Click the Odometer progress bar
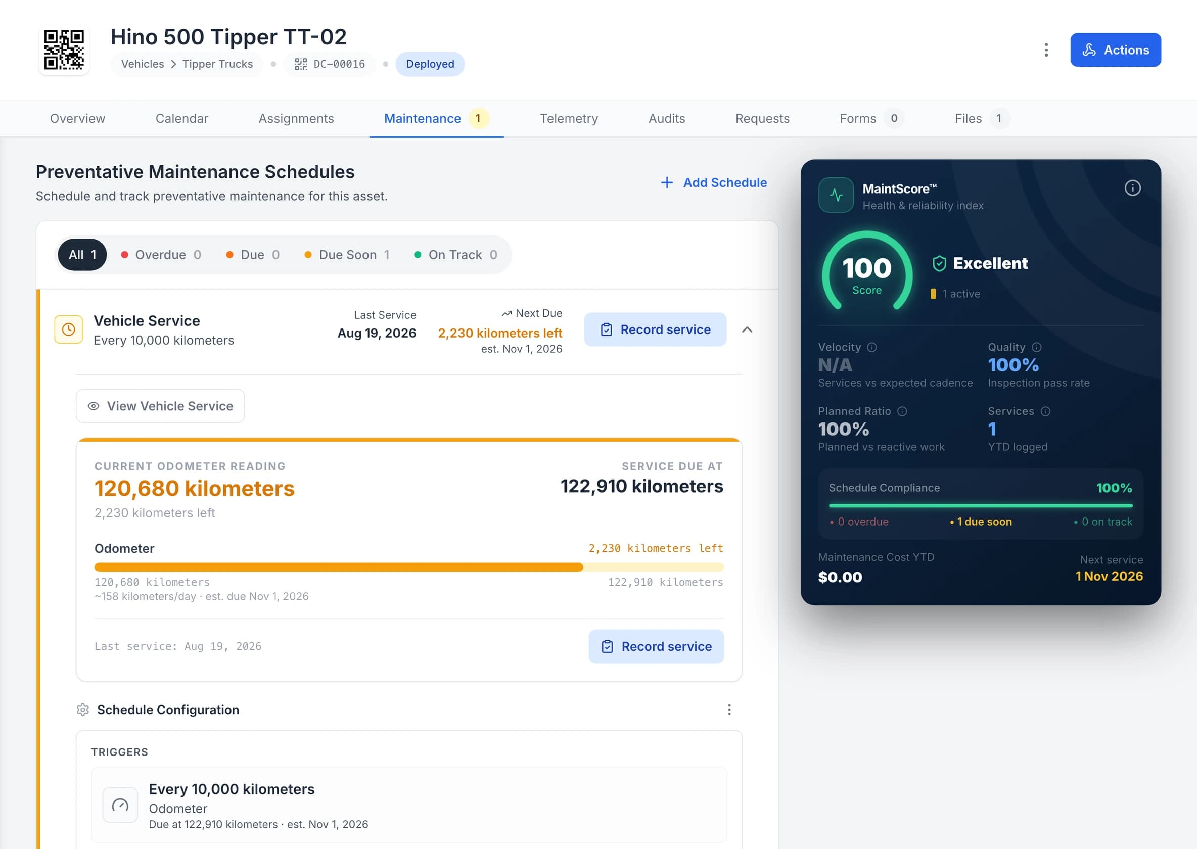 pyautogui.click(x=408, y=567)
